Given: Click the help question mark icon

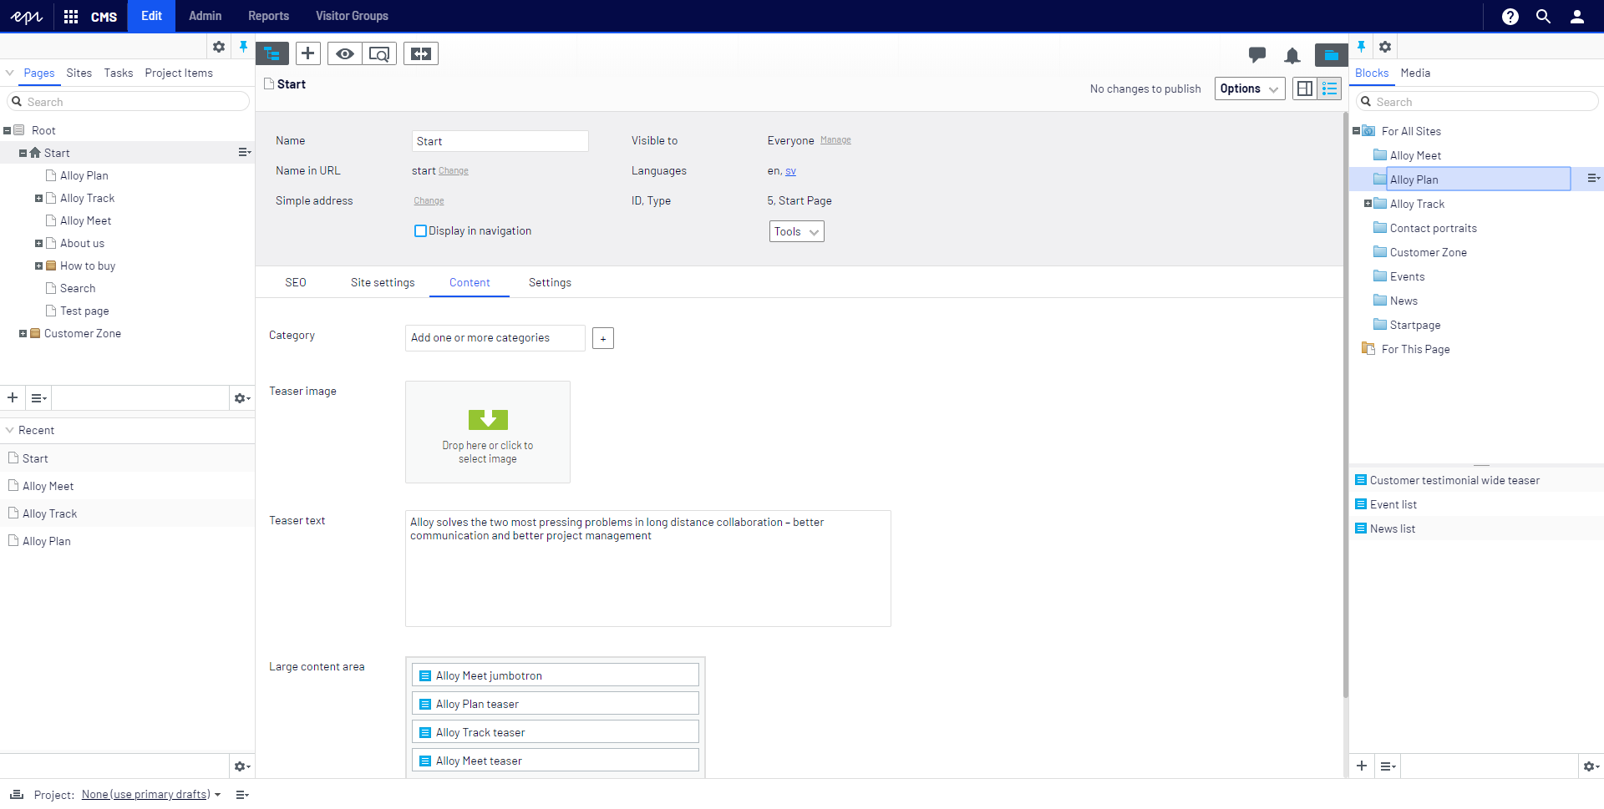Looking at the screenshot, I should (1510, 16).
